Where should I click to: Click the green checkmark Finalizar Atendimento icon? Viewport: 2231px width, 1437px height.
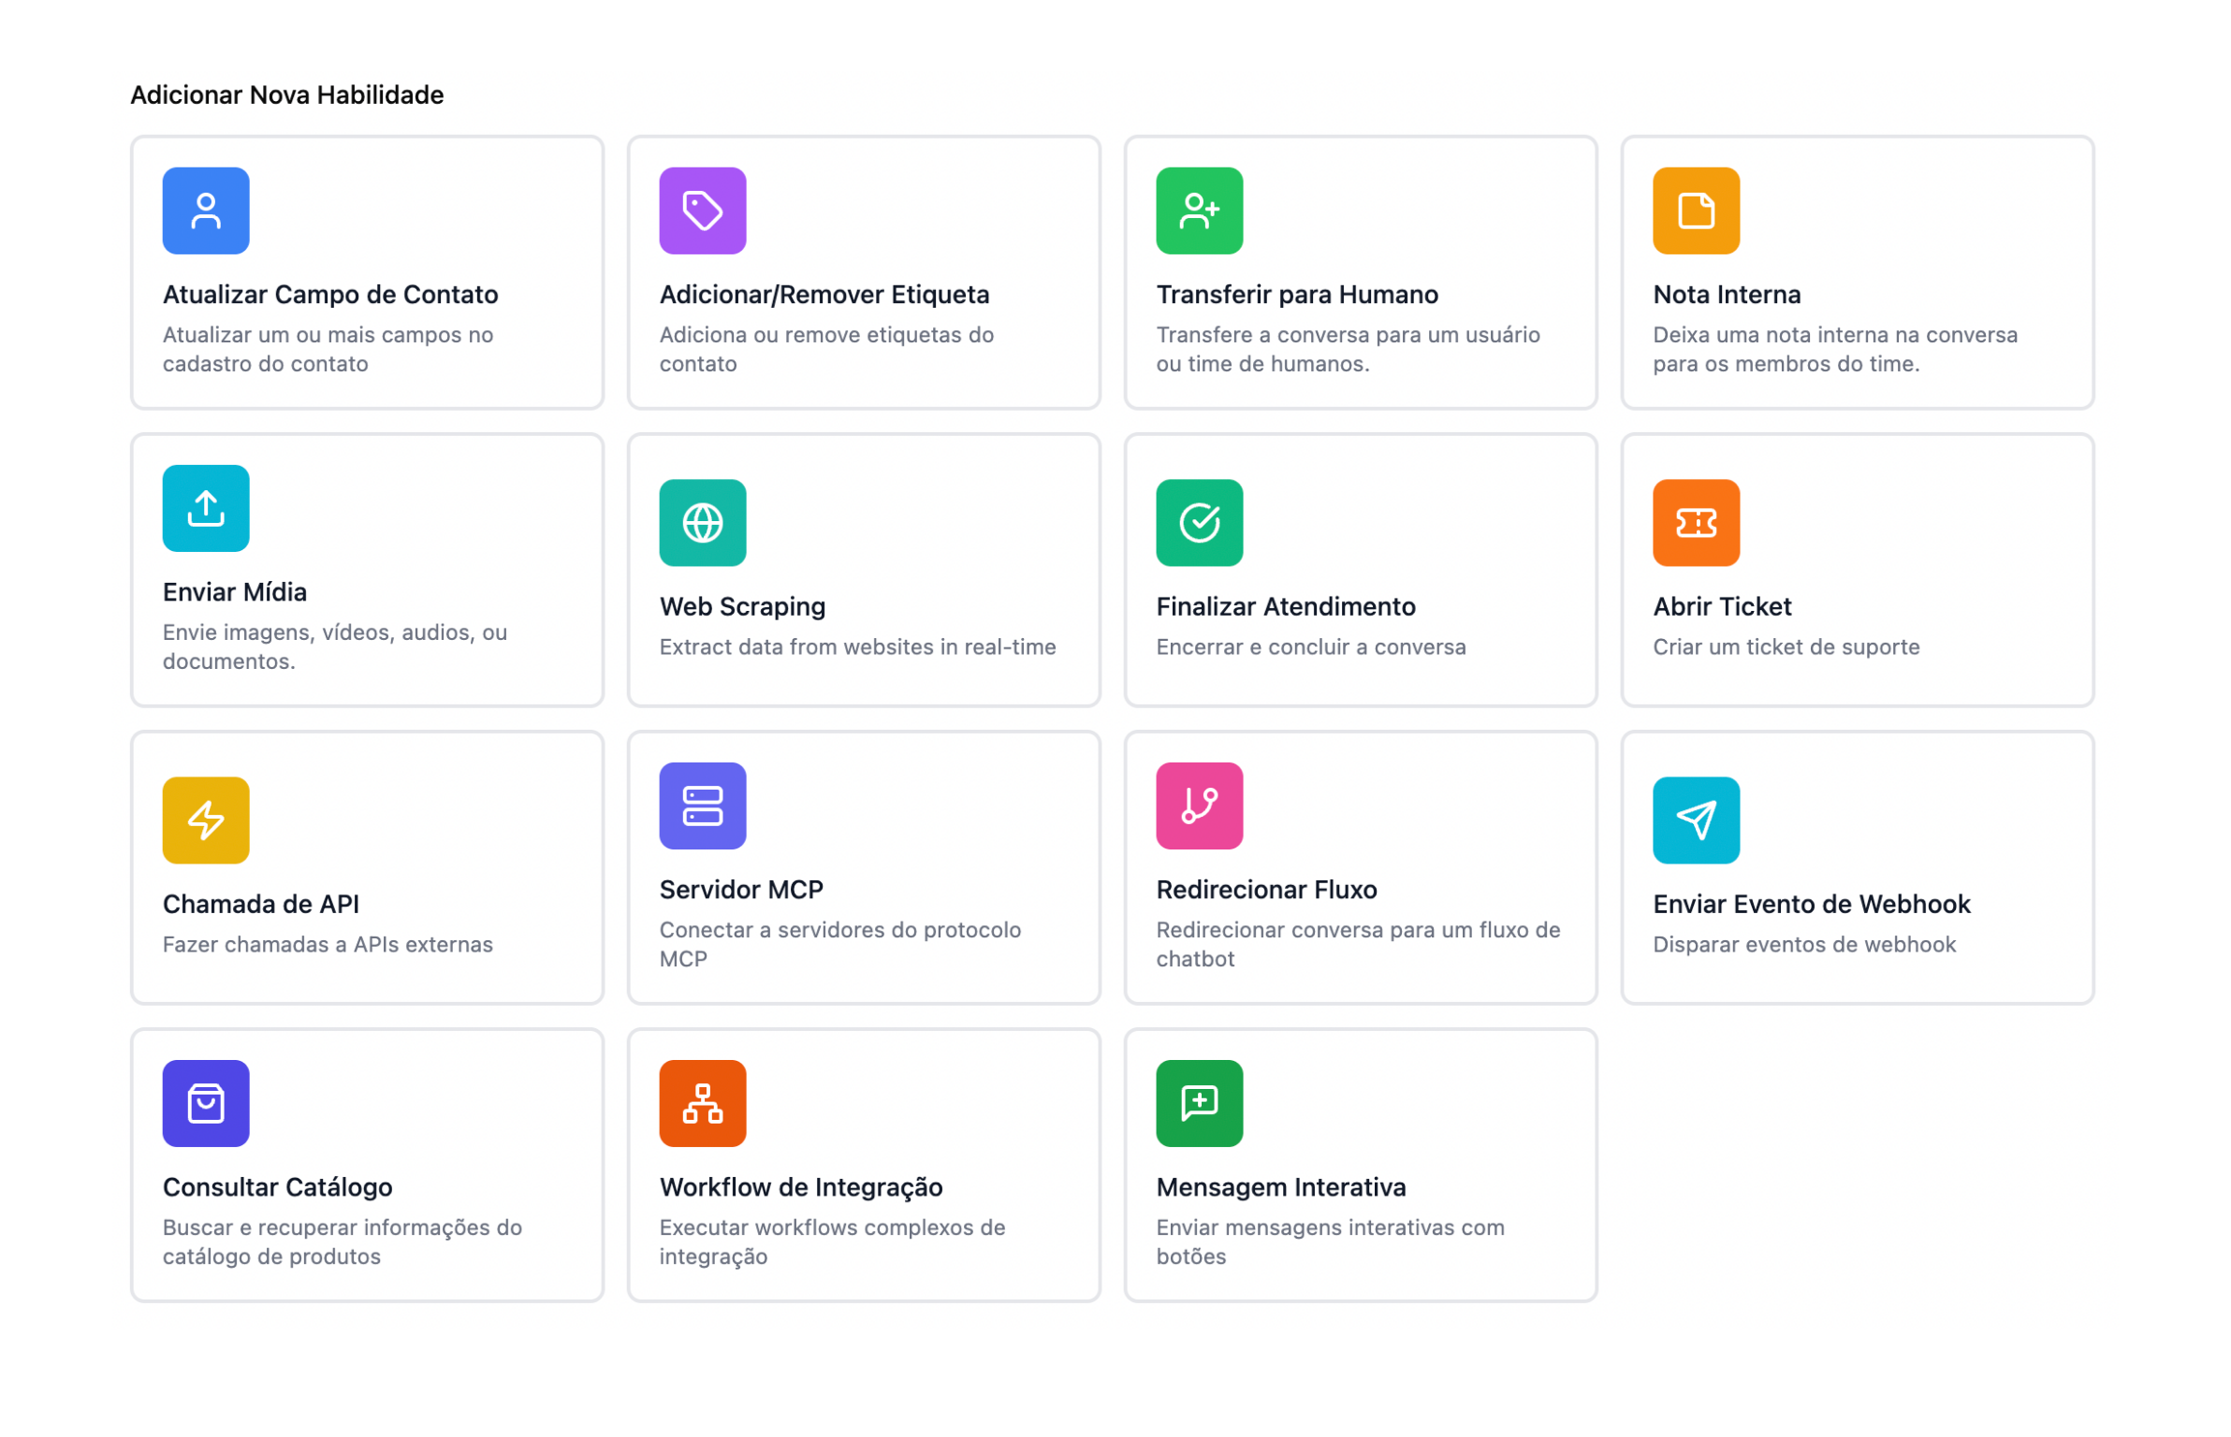(1199, 522)
